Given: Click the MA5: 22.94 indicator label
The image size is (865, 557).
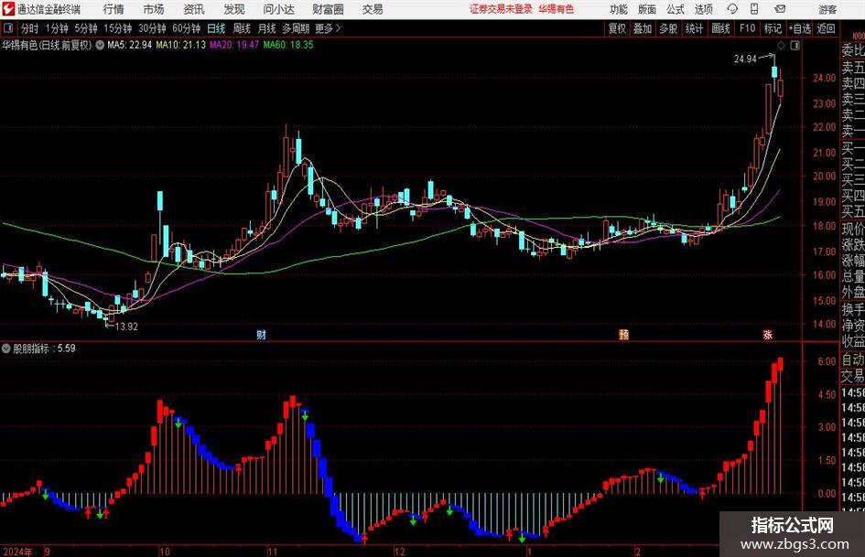Looking at the screenshot, I should (x=129, y=45).
